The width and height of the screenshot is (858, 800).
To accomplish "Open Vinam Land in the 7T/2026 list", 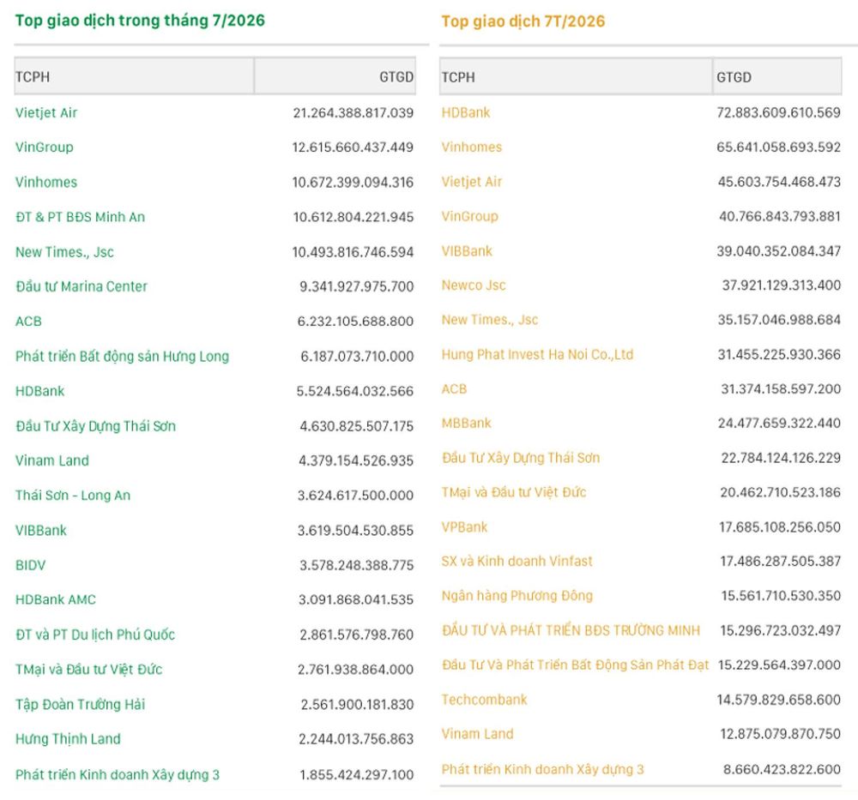I will pos(478,734).
